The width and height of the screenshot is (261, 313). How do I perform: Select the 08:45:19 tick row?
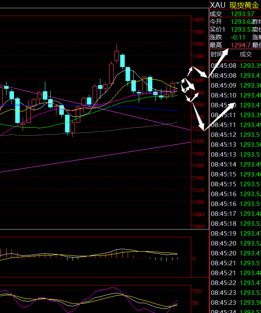(235, 233)
